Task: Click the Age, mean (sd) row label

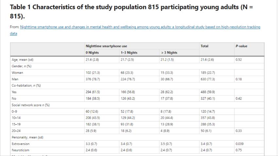Action: point(23,60)
